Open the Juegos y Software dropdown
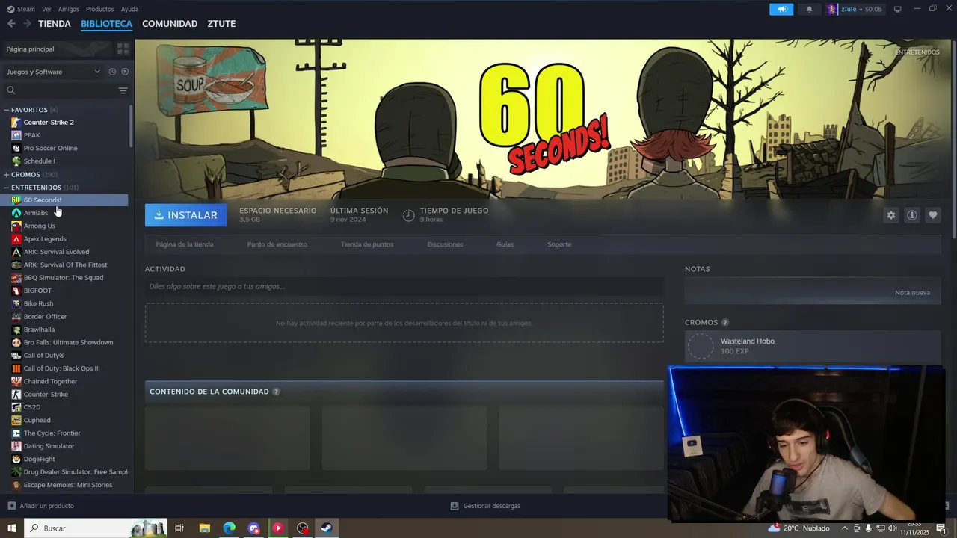 (53, 72)
